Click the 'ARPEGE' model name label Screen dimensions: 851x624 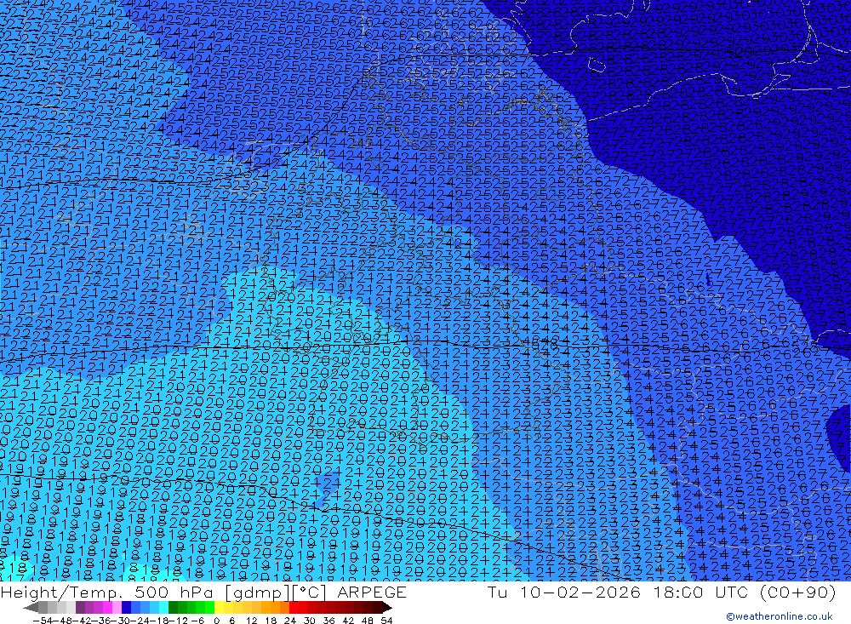point(372,592)
